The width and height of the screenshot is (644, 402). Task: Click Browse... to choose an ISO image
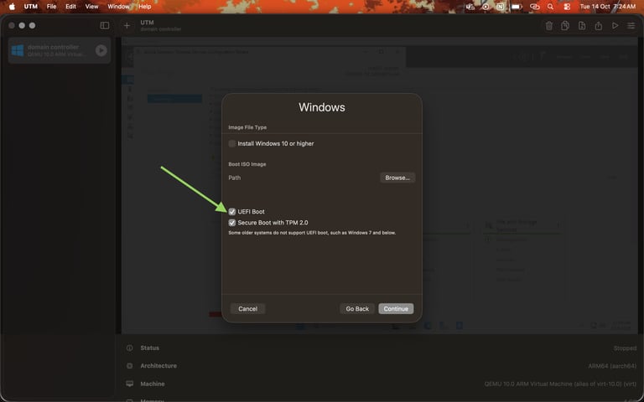click(397, 178)
